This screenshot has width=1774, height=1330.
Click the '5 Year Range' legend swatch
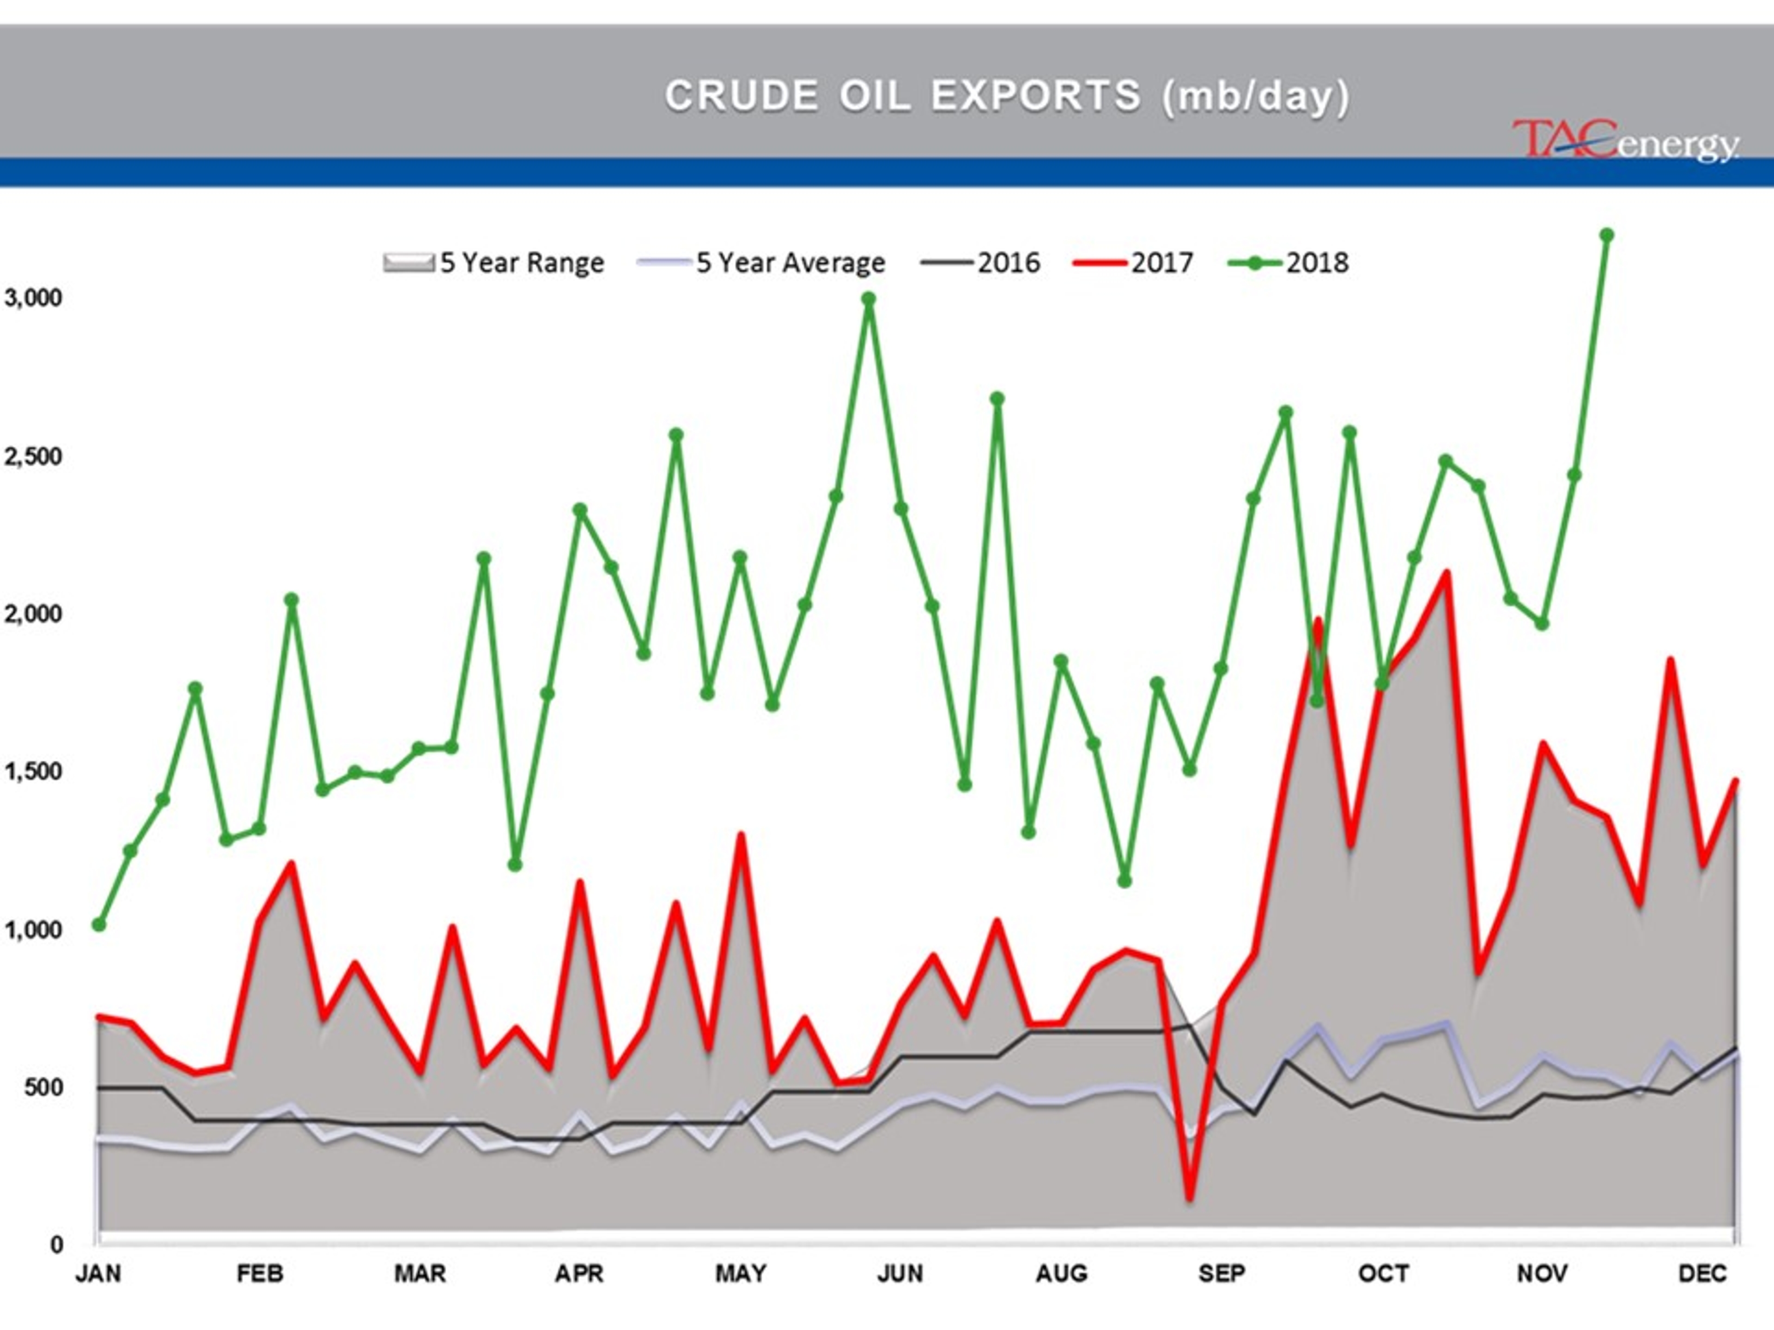pyautogui.click(x=409, y=263)
